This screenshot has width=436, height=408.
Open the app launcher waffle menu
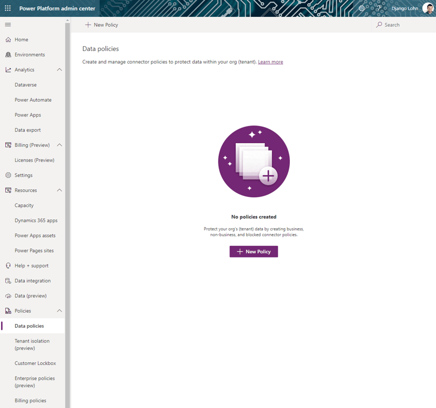(x=7, y=8)
